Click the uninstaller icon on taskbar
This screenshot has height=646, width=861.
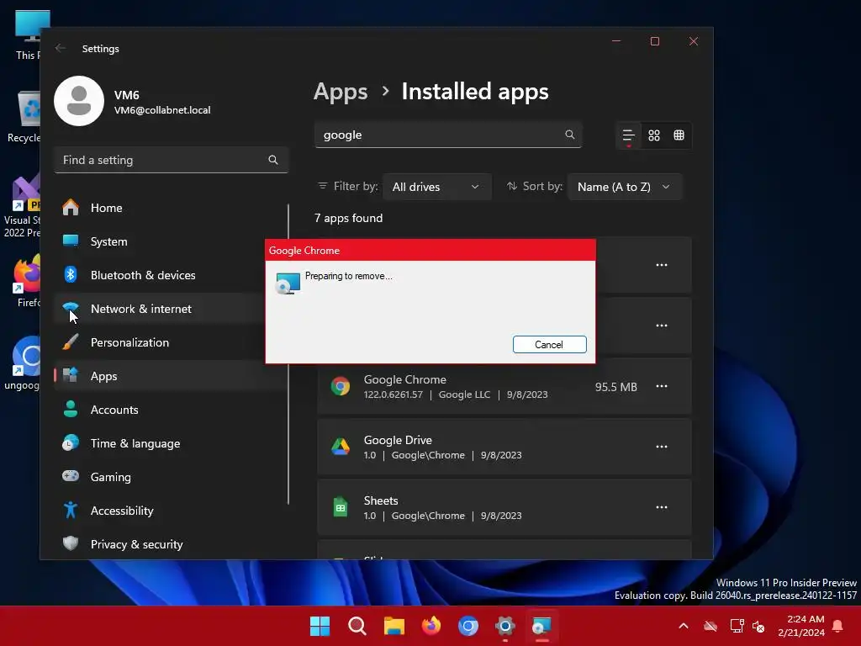point(541,626)
